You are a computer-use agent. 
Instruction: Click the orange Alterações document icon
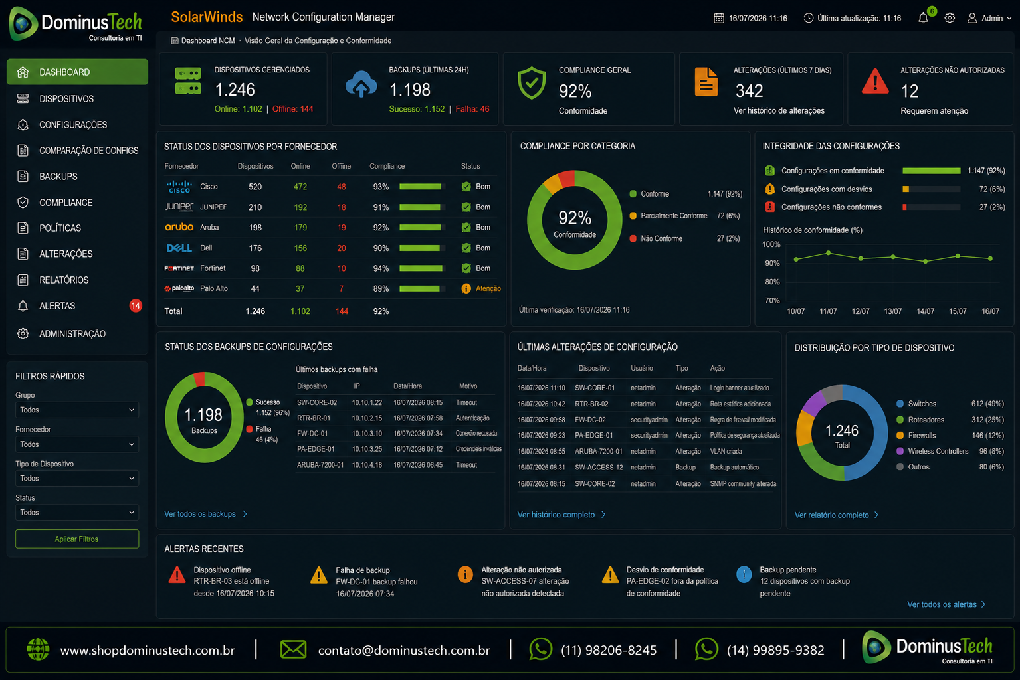(706, 82)
